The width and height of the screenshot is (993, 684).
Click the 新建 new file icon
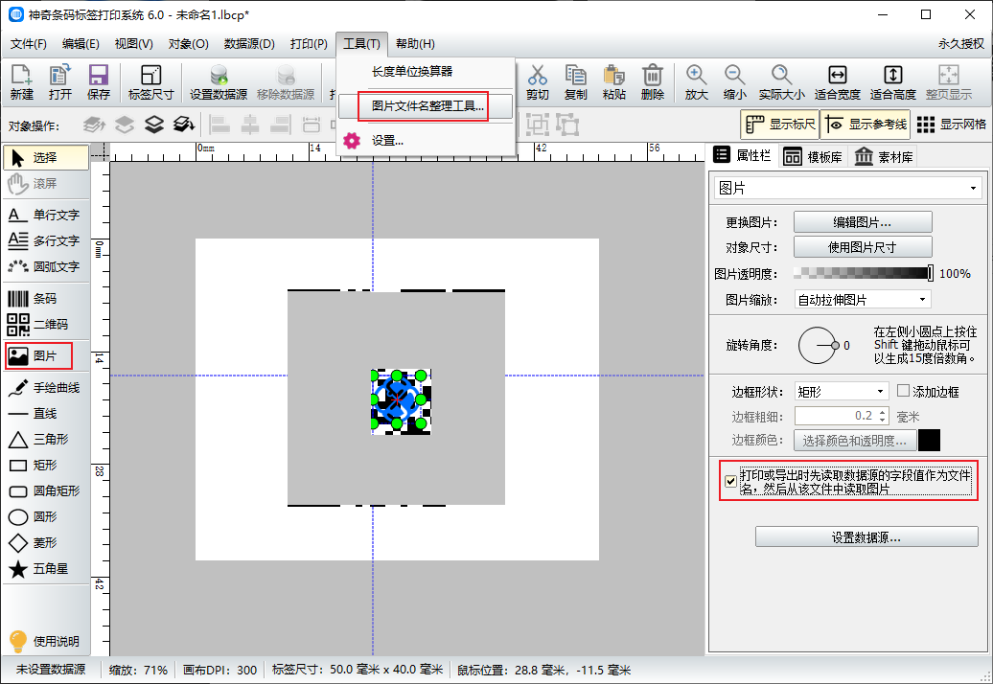21,82
